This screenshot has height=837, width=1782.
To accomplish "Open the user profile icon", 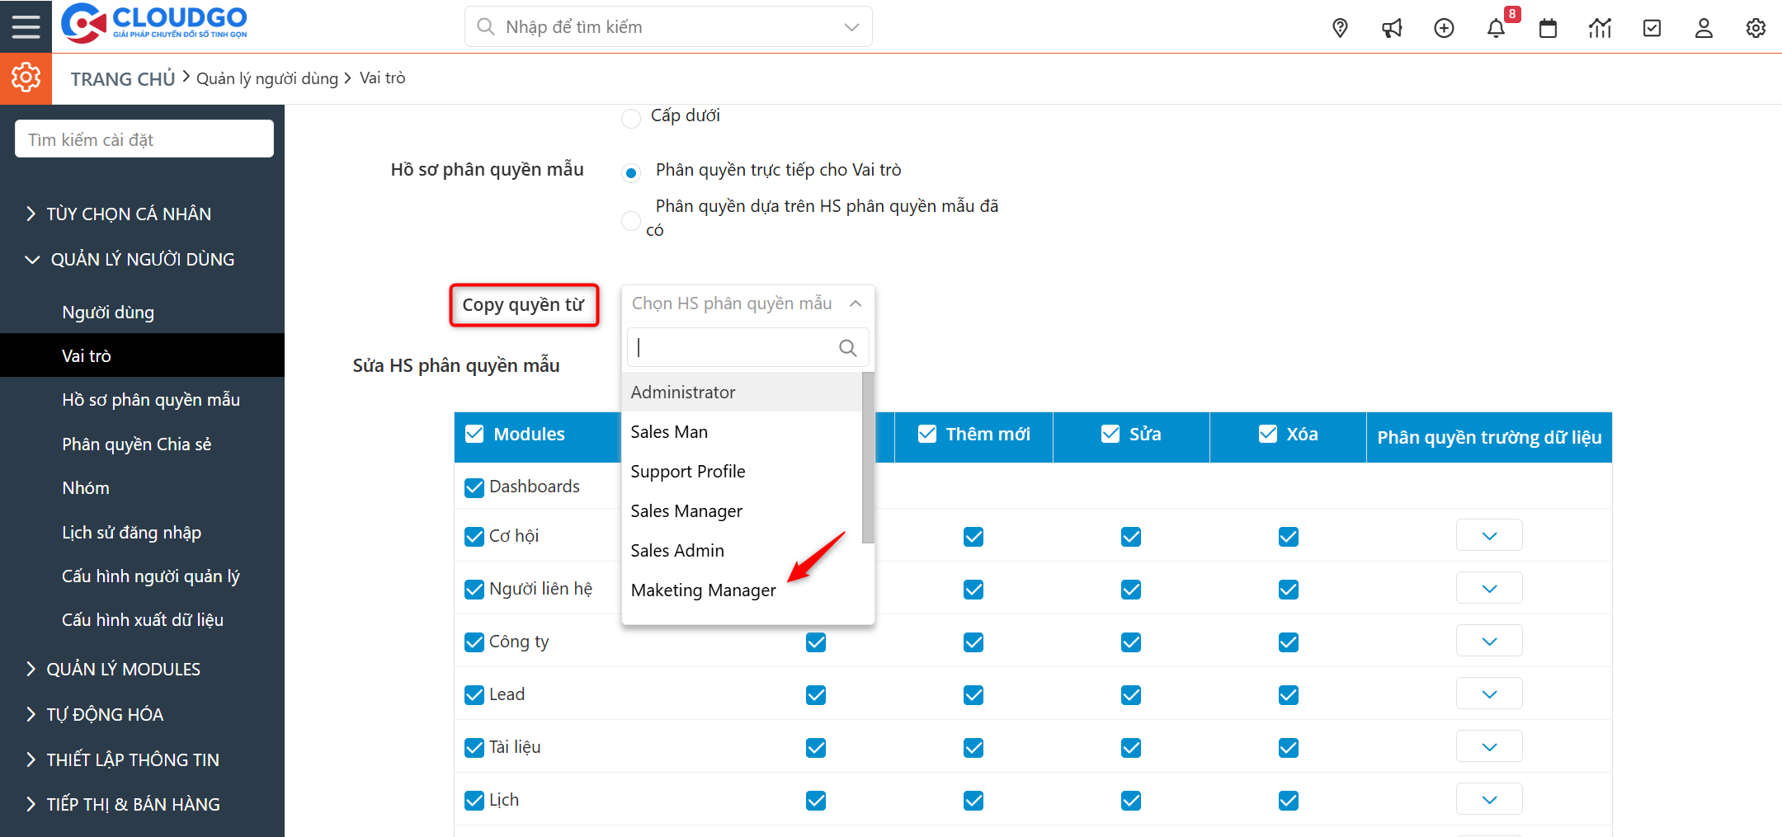I will (1704, 28).
